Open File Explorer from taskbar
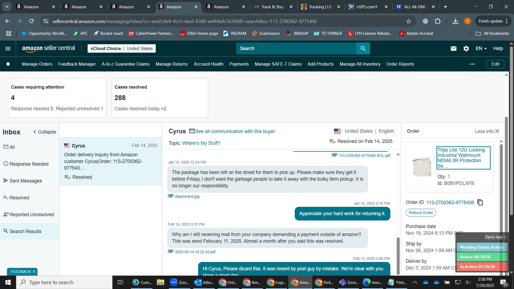This screenshot has width=514, height=289. 160,282
